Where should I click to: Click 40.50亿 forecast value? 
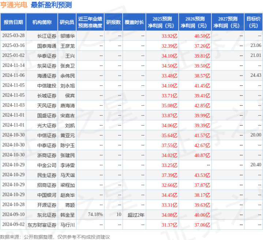pos(202,36)
